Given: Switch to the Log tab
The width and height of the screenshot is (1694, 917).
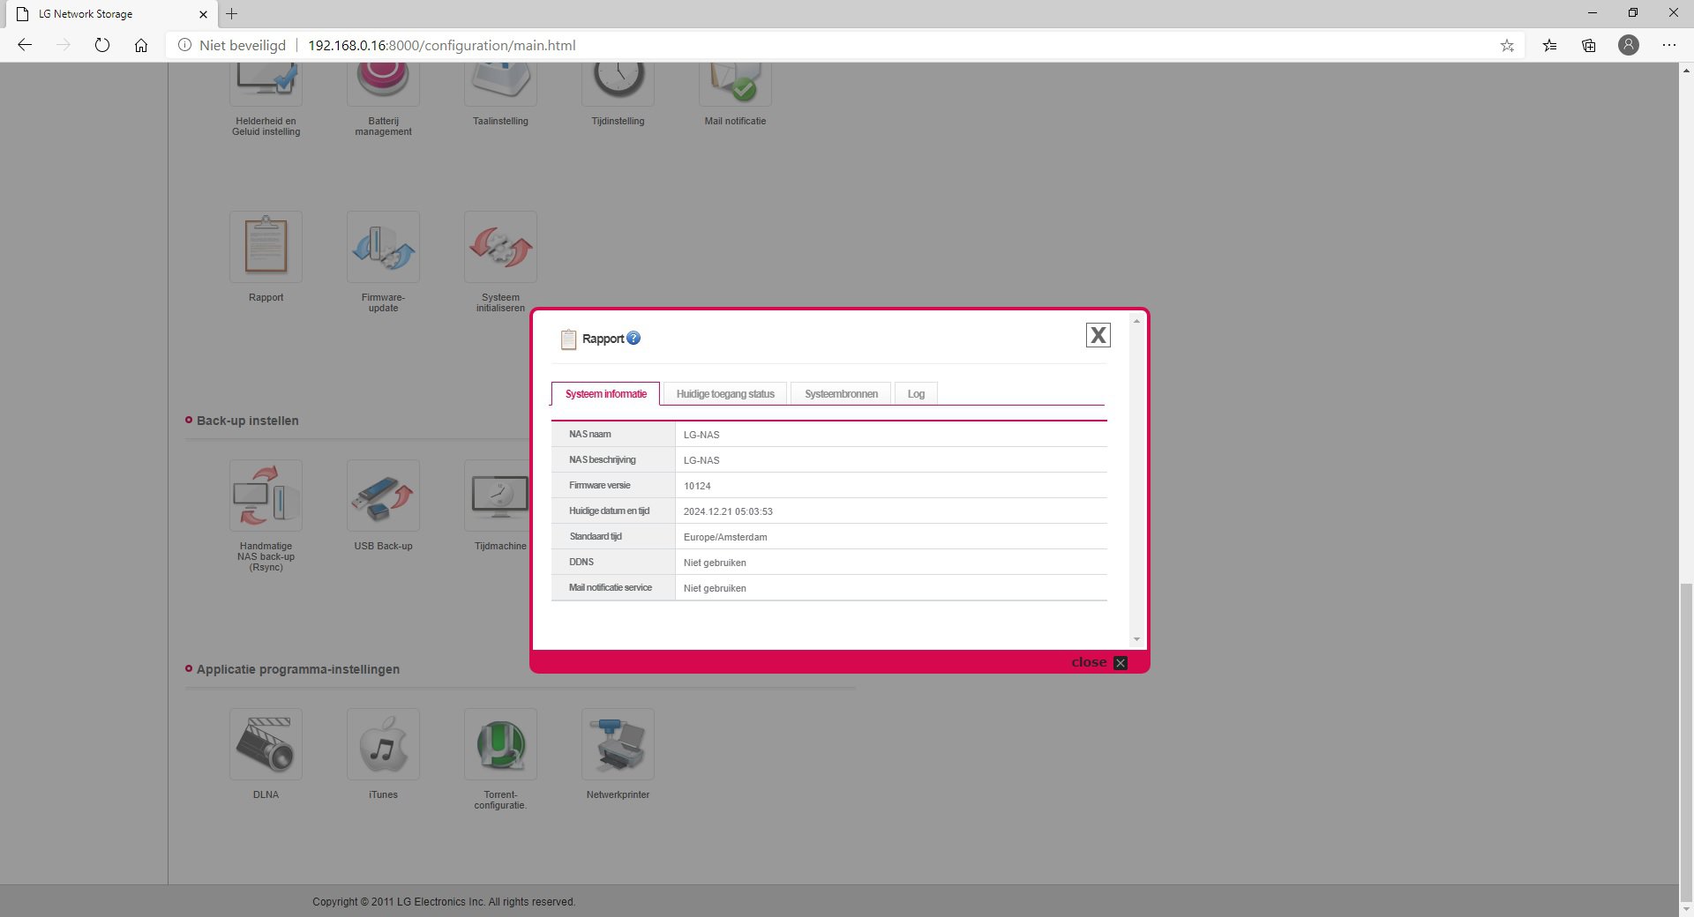Looking at the screenshot, I should pyautogui.click(x=916, y=393).
